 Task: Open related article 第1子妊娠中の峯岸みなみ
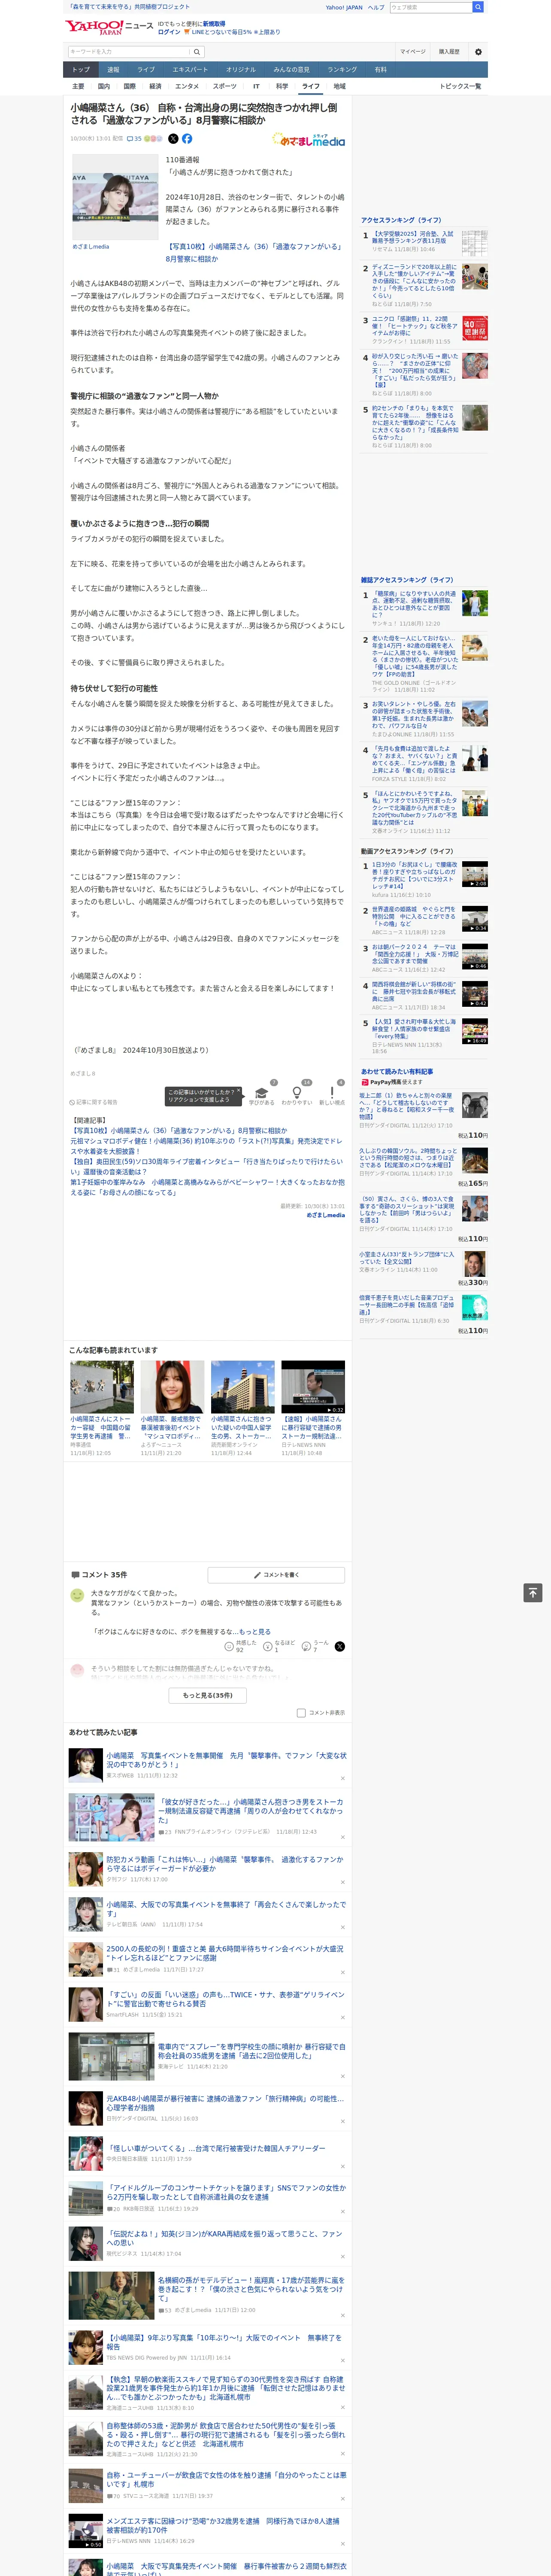coord(206,1187)
